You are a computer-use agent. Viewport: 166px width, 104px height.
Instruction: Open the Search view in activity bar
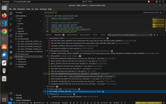[11, 19]
